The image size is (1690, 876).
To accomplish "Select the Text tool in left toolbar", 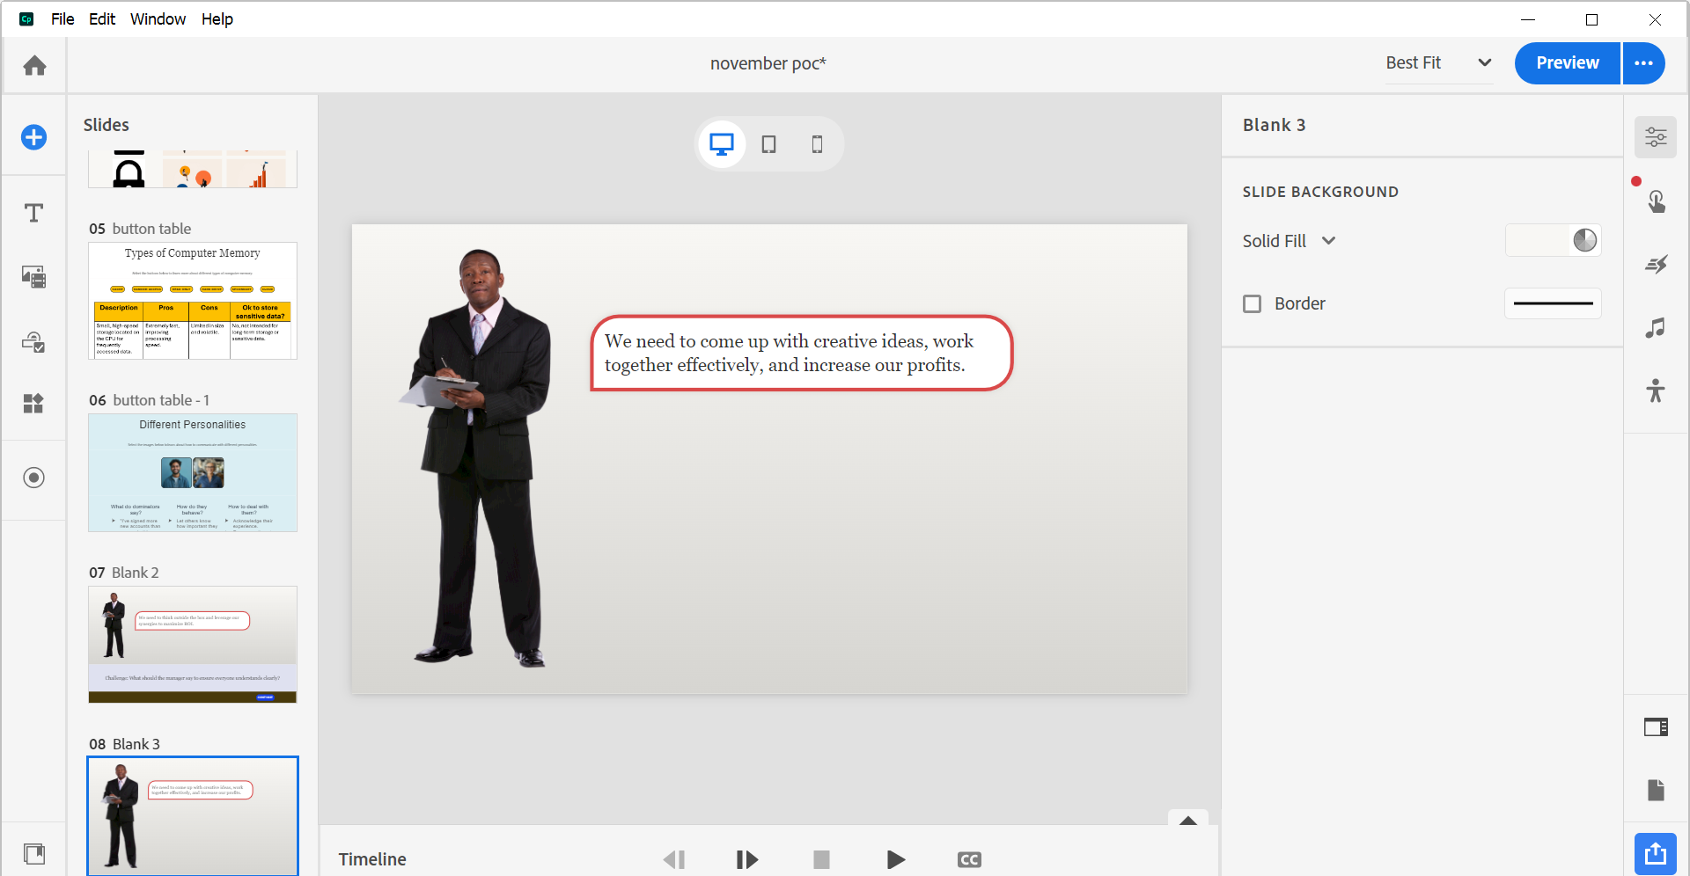I will click(x=33, y=213).
